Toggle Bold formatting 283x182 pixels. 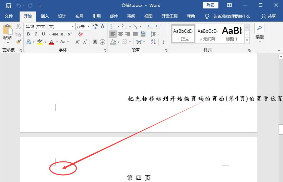tap(28, 34)
